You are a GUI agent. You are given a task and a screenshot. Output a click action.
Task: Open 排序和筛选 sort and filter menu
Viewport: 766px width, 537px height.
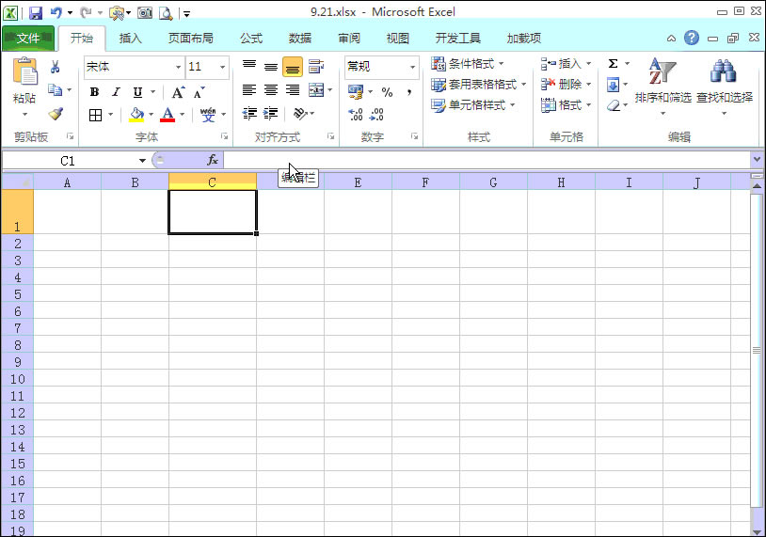click(662, 87)
